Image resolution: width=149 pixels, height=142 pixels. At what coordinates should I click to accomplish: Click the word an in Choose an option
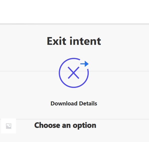tap(66, 126)
